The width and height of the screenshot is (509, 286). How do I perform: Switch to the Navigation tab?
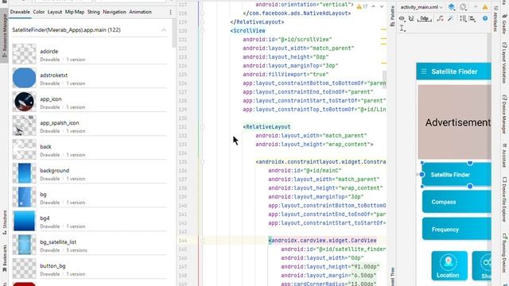pos(115,12)
